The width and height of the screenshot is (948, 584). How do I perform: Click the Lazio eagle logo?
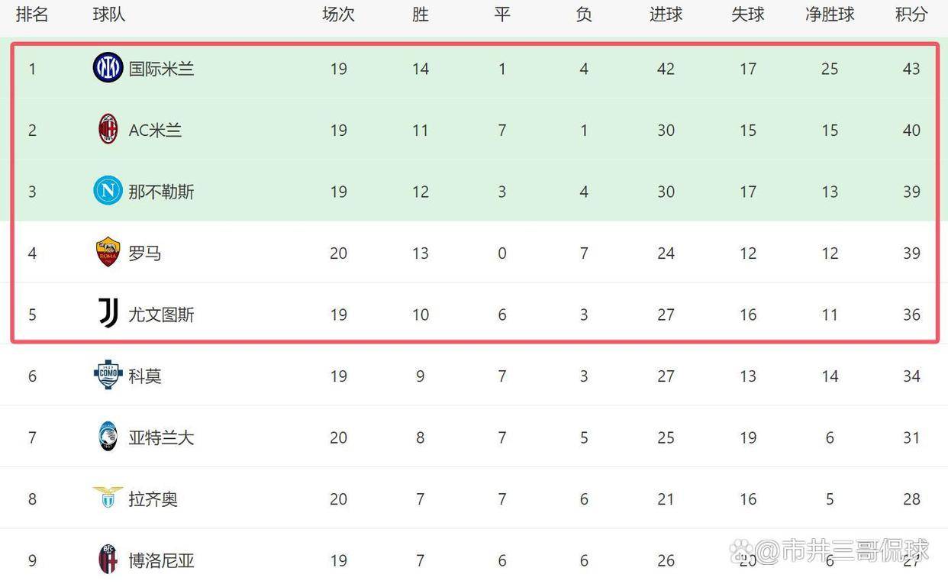108,498
